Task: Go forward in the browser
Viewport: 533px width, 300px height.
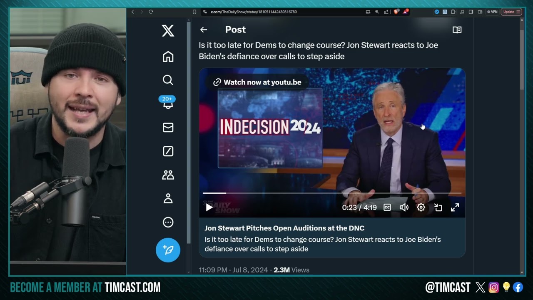Action: [142, 12]
